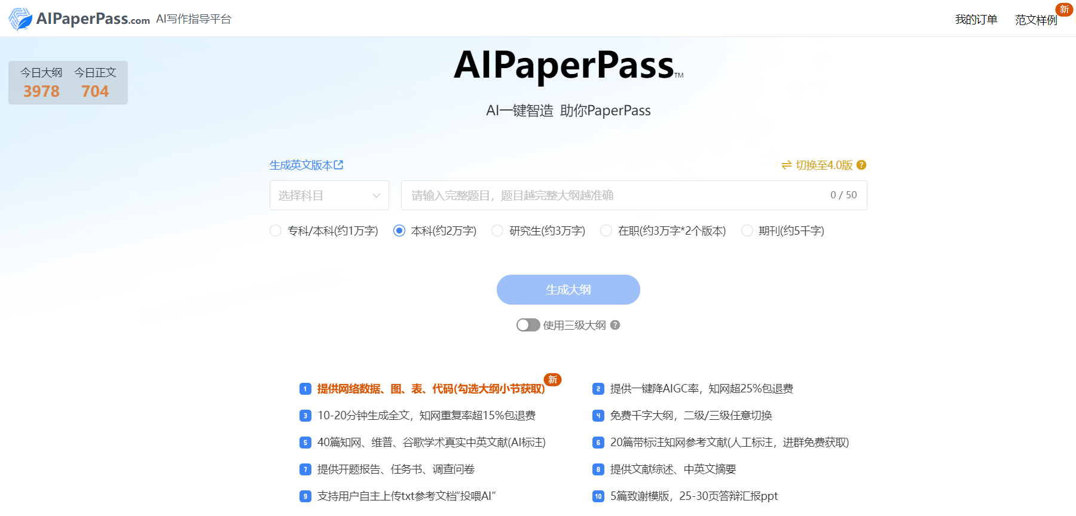Toggle the 使用三级大纲 switch

tap(528, 325)
